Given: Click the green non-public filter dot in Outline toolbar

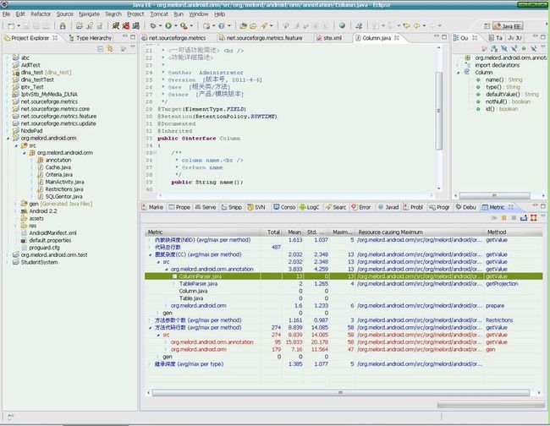Looking at the screenshot, I should (x=524, y=49).
